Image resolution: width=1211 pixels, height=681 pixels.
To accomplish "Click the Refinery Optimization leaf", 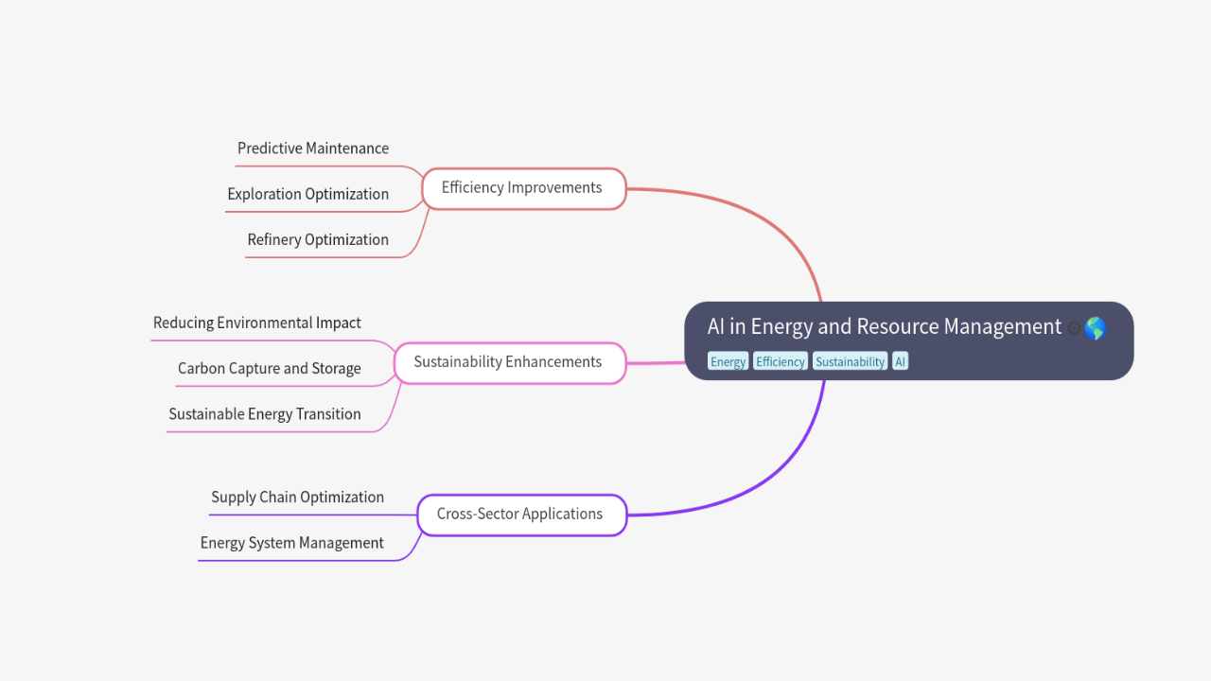I will pos(318,239).
